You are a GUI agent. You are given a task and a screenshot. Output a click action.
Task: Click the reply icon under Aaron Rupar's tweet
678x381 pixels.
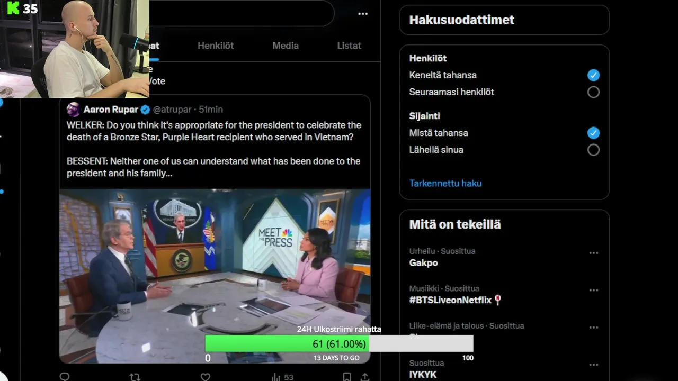[x=65, y=377]
